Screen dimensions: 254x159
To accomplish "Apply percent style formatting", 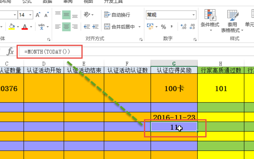I will (163, 27).
